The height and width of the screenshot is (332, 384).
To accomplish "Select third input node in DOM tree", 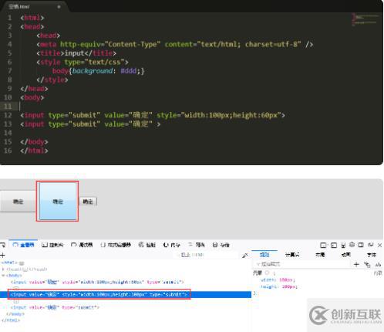I will click(55, 307).
